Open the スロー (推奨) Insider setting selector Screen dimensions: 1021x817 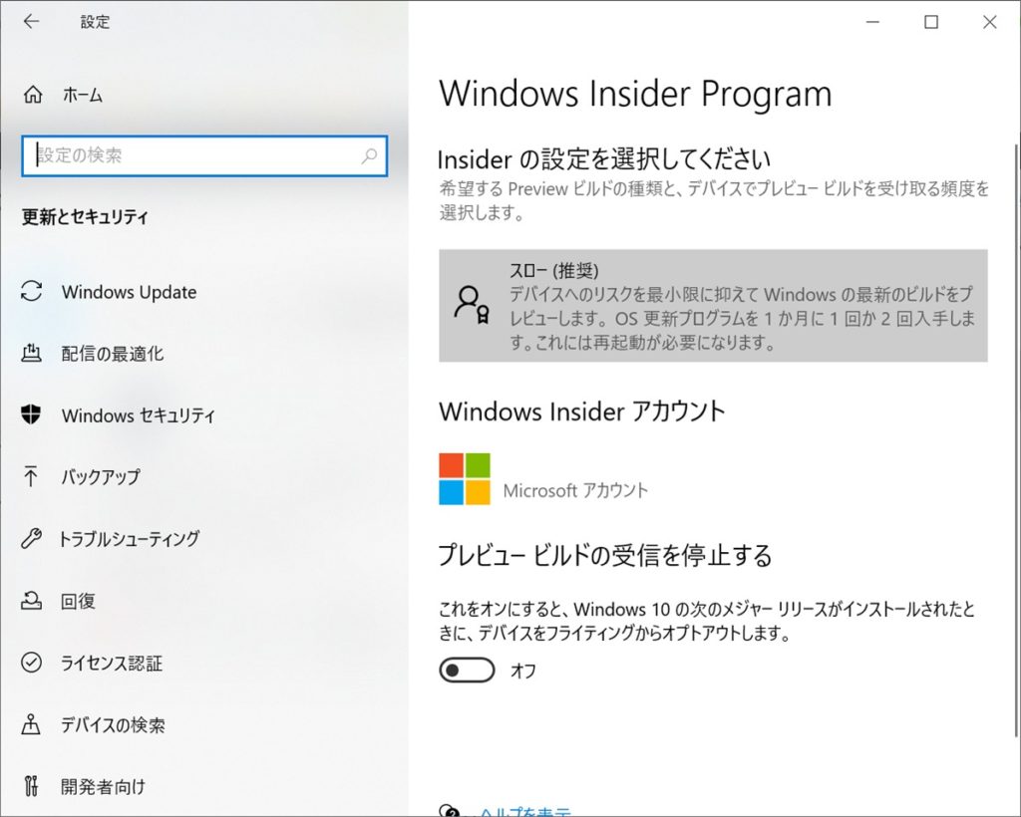[x=713, y=306]
